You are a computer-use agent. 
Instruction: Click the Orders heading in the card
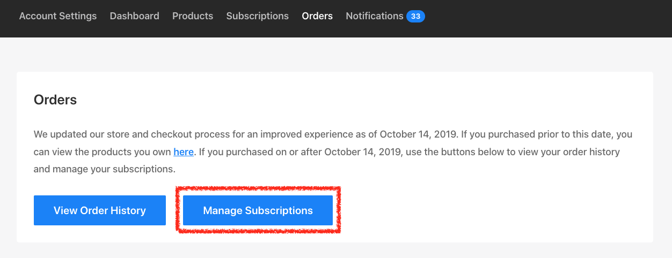[x=55, y=100]
